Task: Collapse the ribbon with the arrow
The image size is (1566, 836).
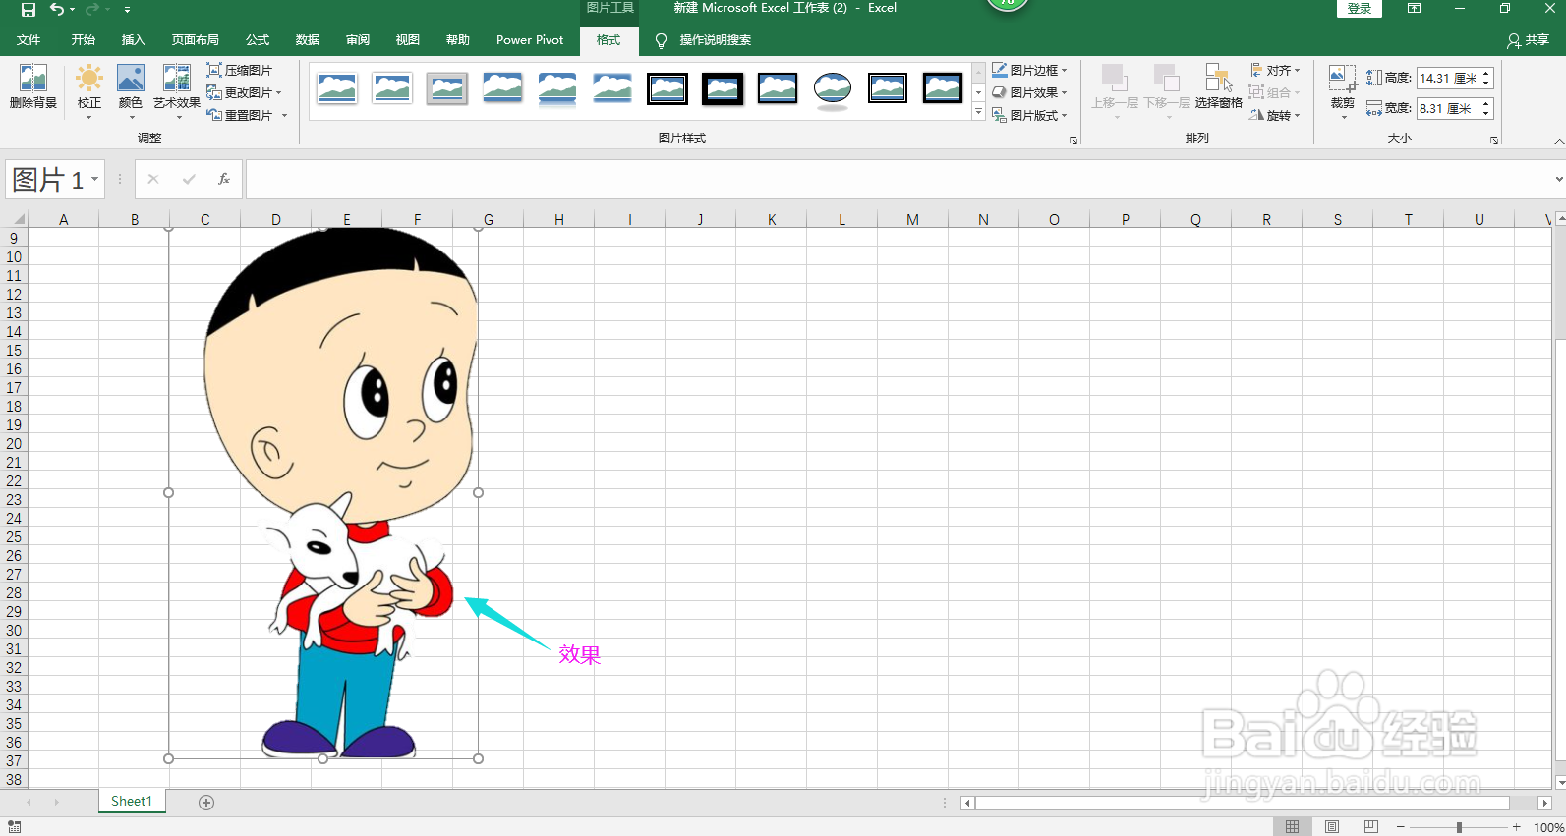Action: tap(1558, 141)
